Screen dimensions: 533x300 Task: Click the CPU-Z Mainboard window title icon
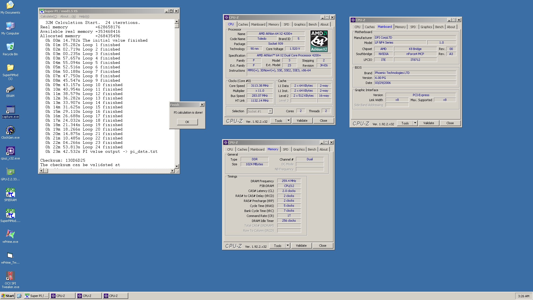click(353, 20)
